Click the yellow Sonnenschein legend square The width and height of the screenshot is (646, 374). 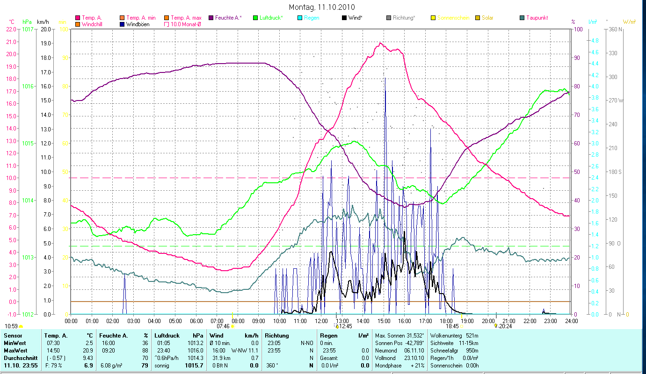coord(433,18)
